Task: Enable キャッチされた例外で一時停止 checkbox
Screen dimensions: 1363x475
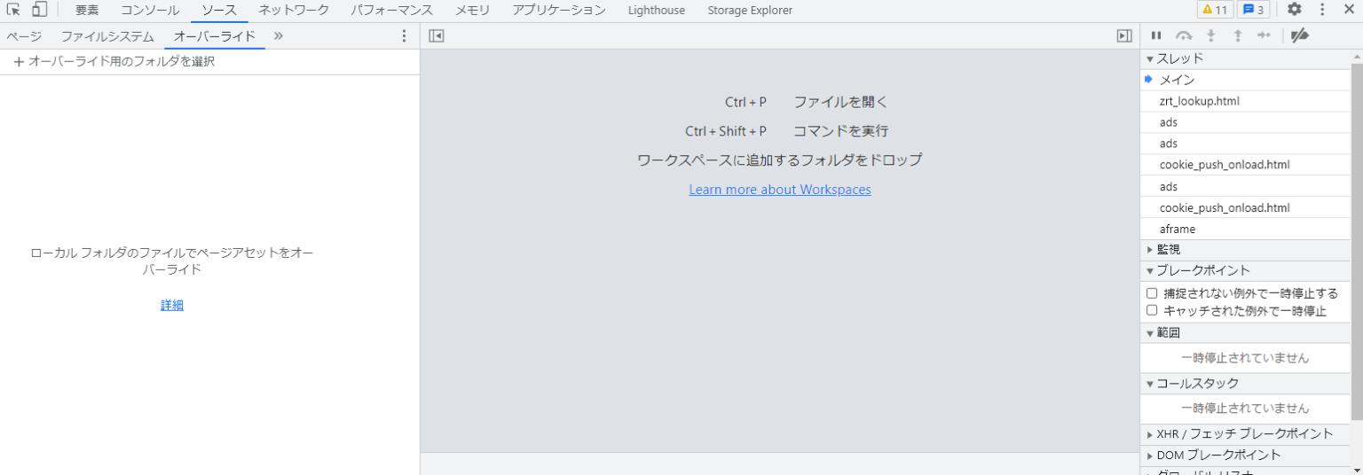Action: click(1152, 311)
